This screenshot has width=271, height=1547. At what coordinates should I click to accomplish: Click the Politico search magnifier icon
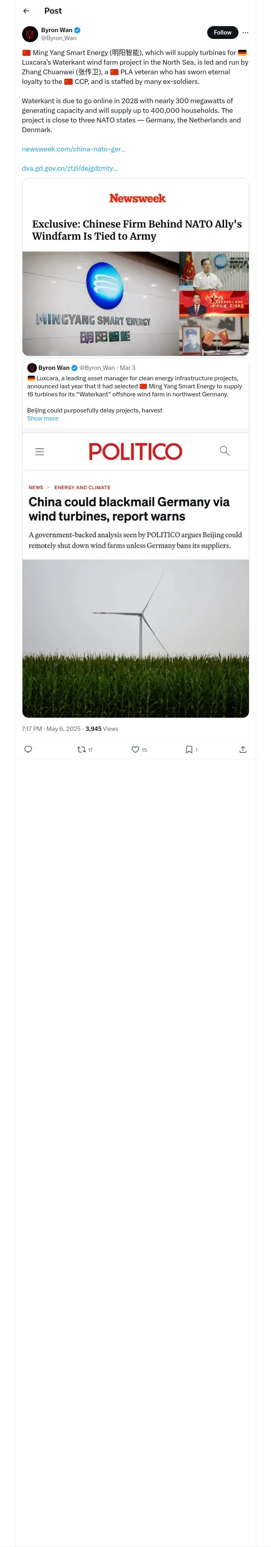pos(224,451)
